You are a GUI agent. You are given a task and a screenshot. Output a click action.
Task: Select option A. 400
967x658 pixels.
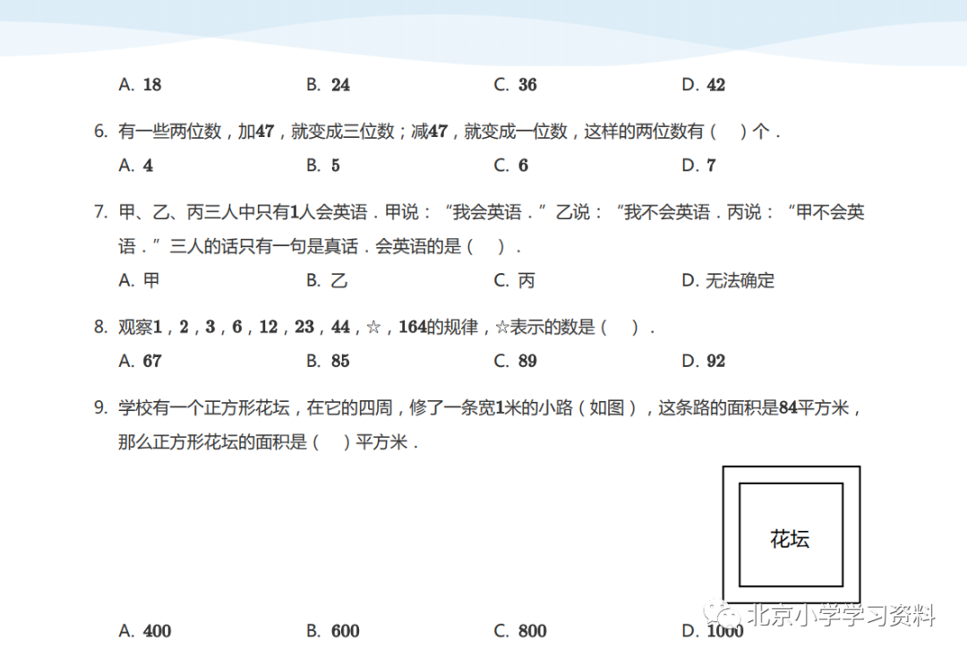tap(145, 631)
